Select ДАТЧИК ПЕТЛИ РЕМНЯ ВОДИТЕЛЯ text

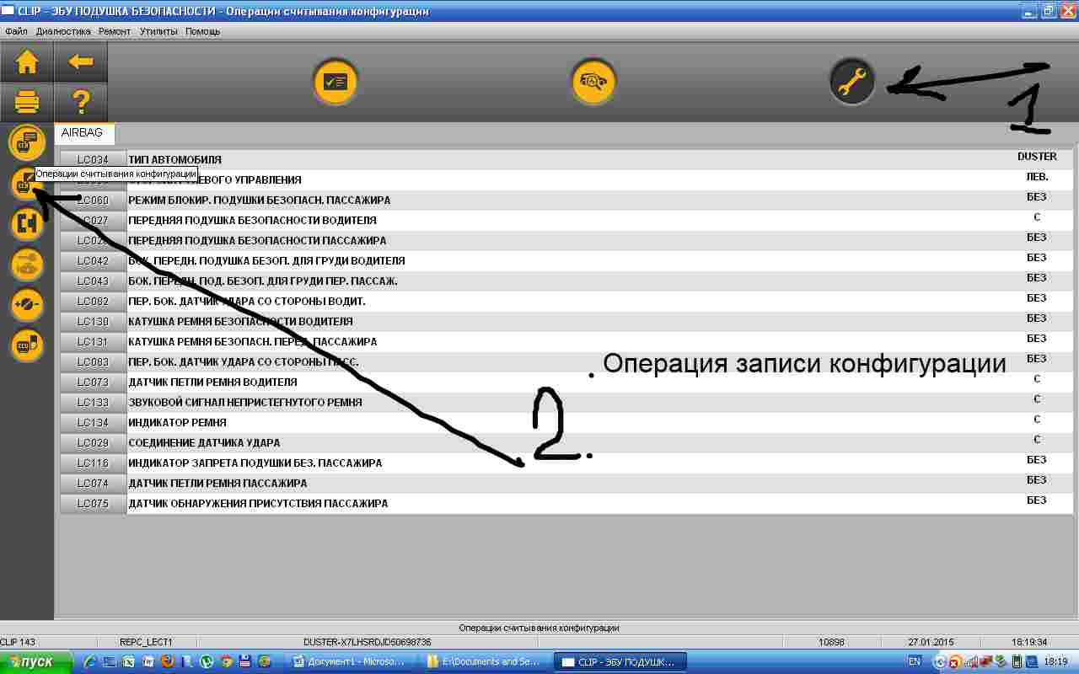[212, 382]
